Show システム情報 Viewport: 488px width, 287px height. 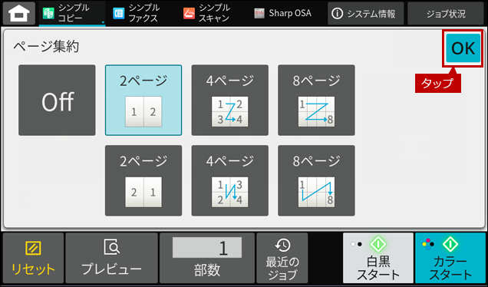[366, 13]
